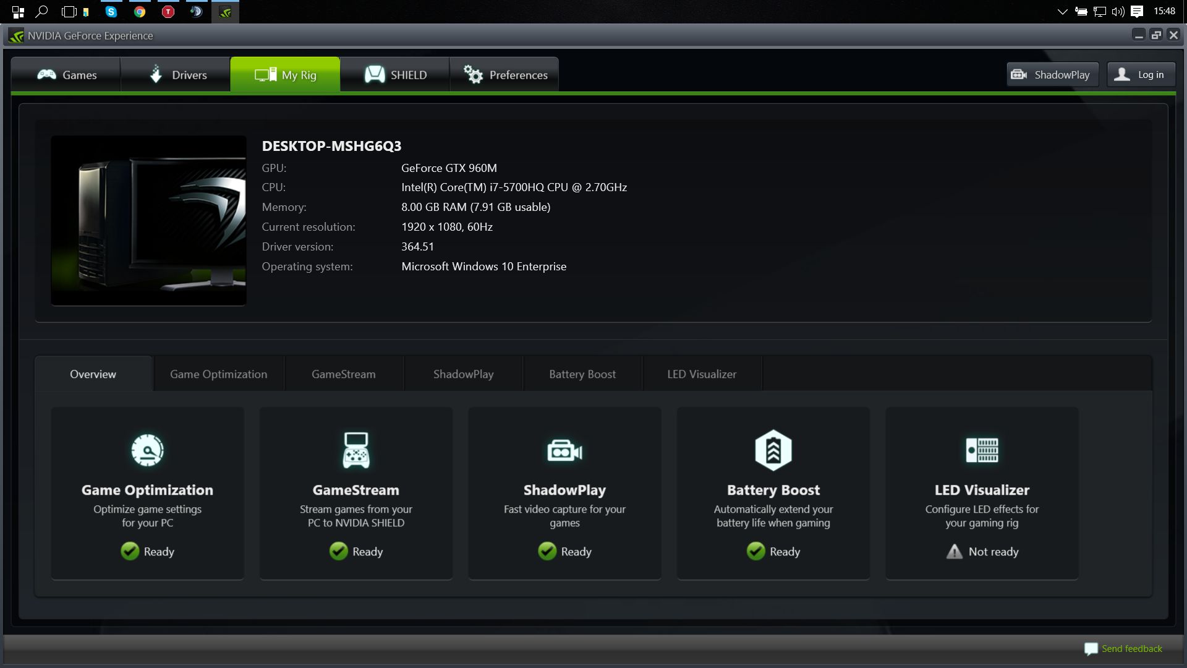The image size is (1187, 668).
Task: Open the Action Center notifications icon
Action: [1137, 12]
